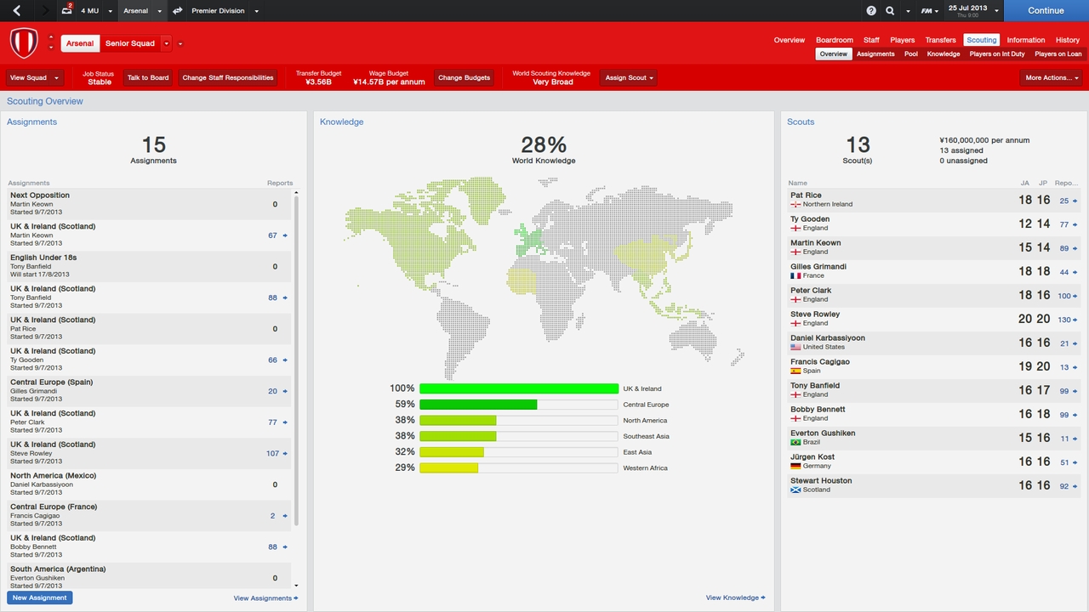Select the Next Opposition assignment row
Viewport: 1089px width, 612px height.
(149, 204)
